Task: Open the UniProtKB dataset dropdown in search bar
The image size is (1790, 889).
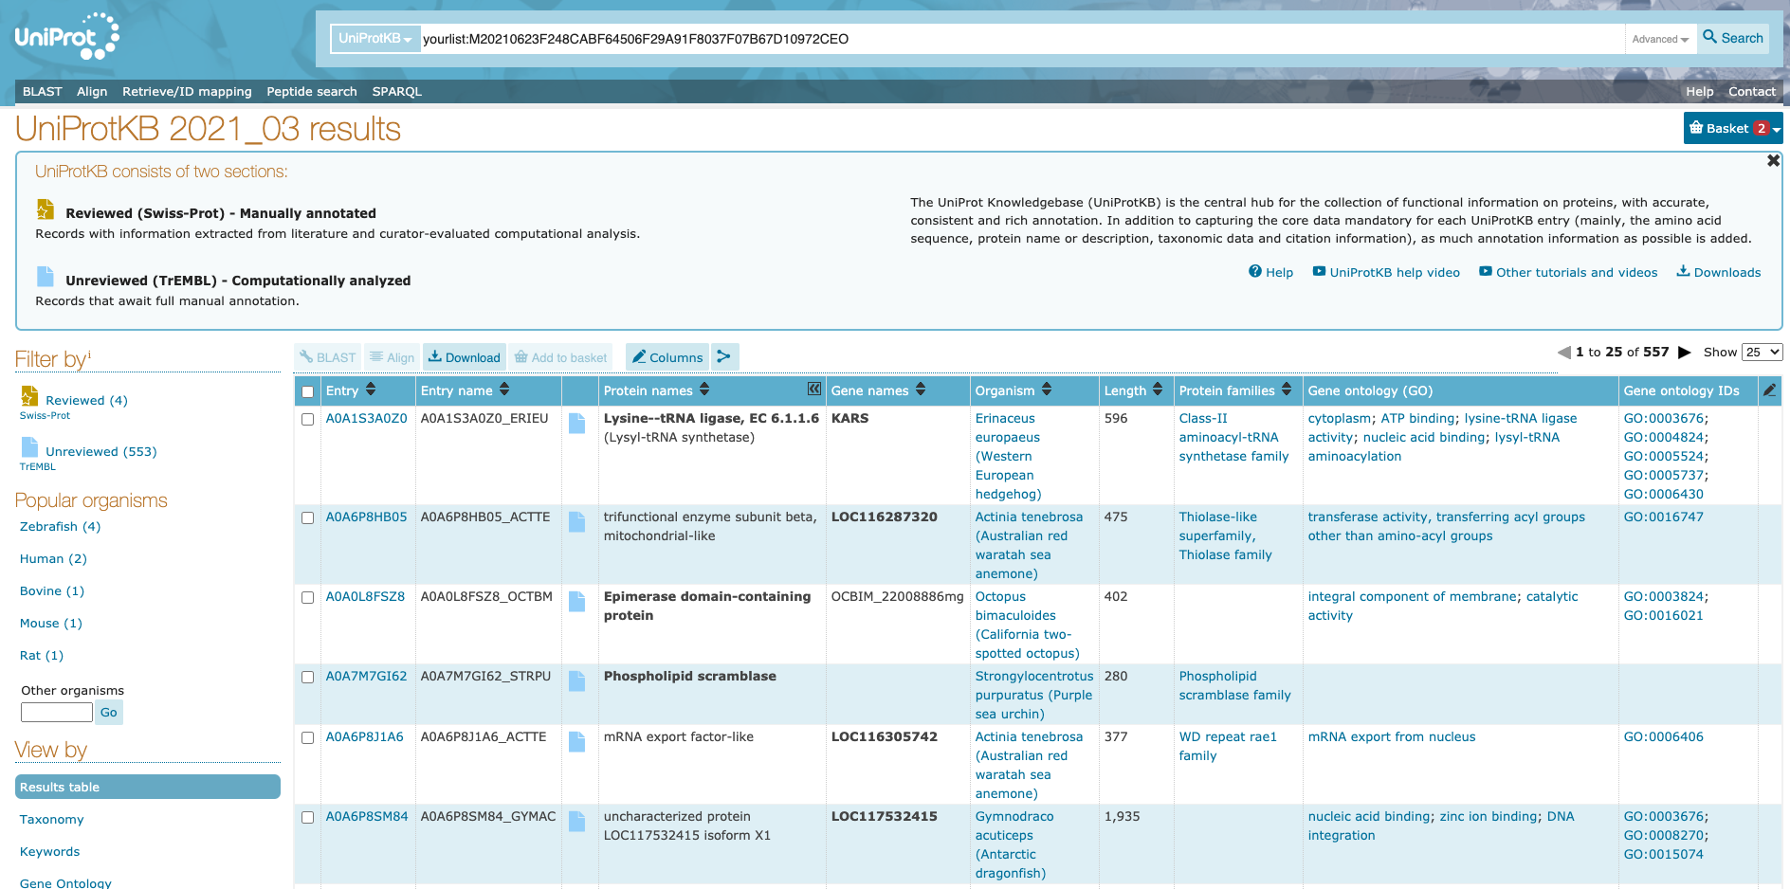Action: tap(374, 39)
